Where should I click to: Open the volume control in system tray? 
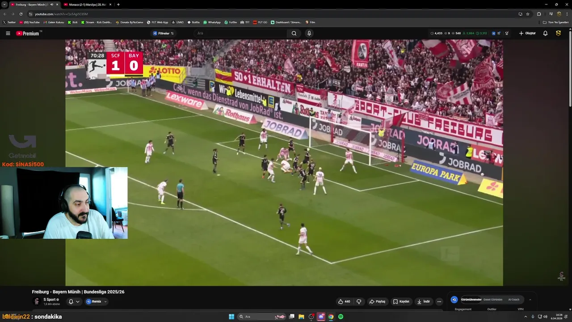tap(545, 317)
